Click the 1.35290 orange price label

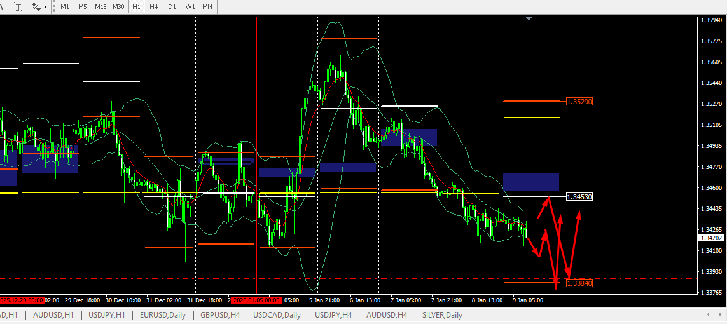pyautogui.click(x=579, y=101)
